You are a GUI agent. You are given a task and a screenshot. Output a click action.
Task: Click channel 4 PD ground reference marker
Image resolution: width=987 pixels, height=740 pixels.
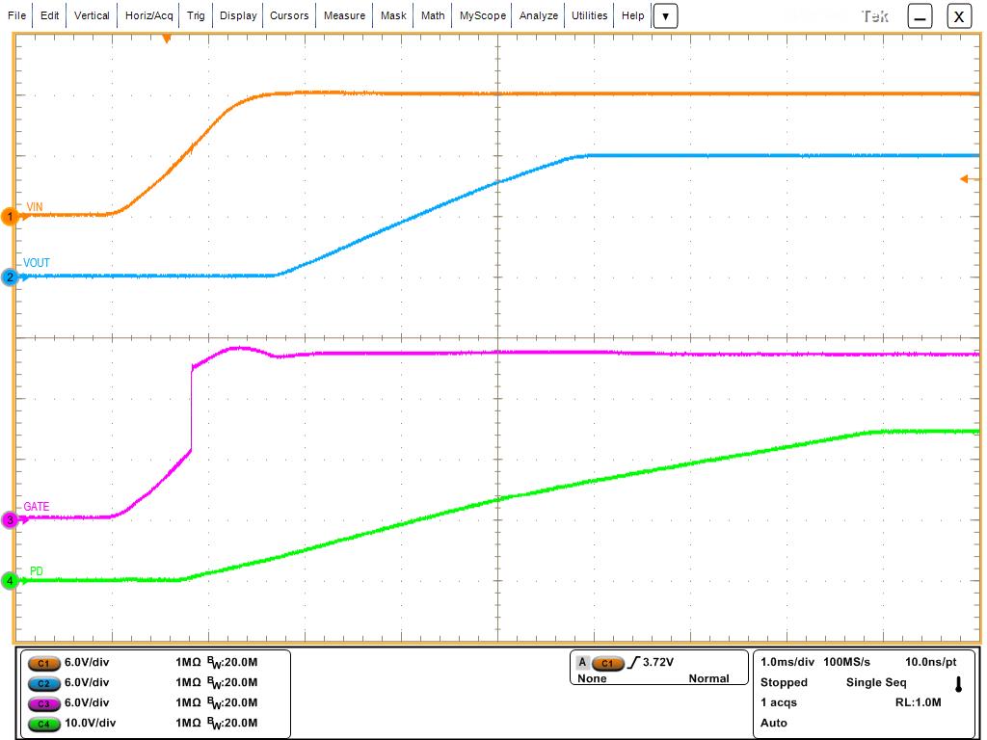pyautogui.click(x=11, y=581)
